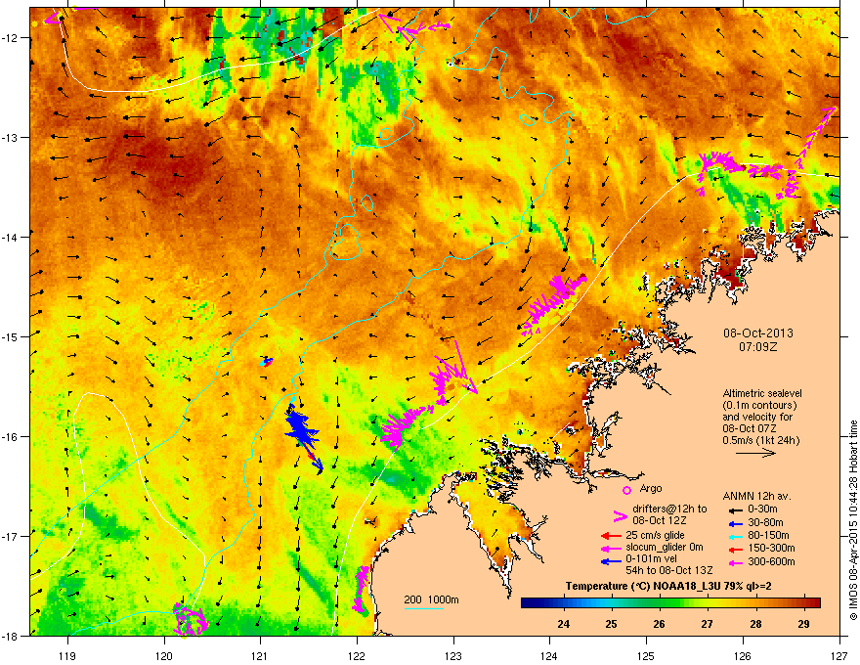Screen dimensions: 860x665
Task: Click the 150-300m depth label
Action: 771,548
